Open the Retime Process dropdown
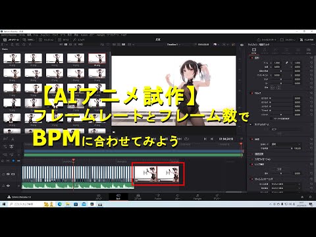Image resolution: width=316 pixels, height=237 pixels. click(x=286, y=184)
